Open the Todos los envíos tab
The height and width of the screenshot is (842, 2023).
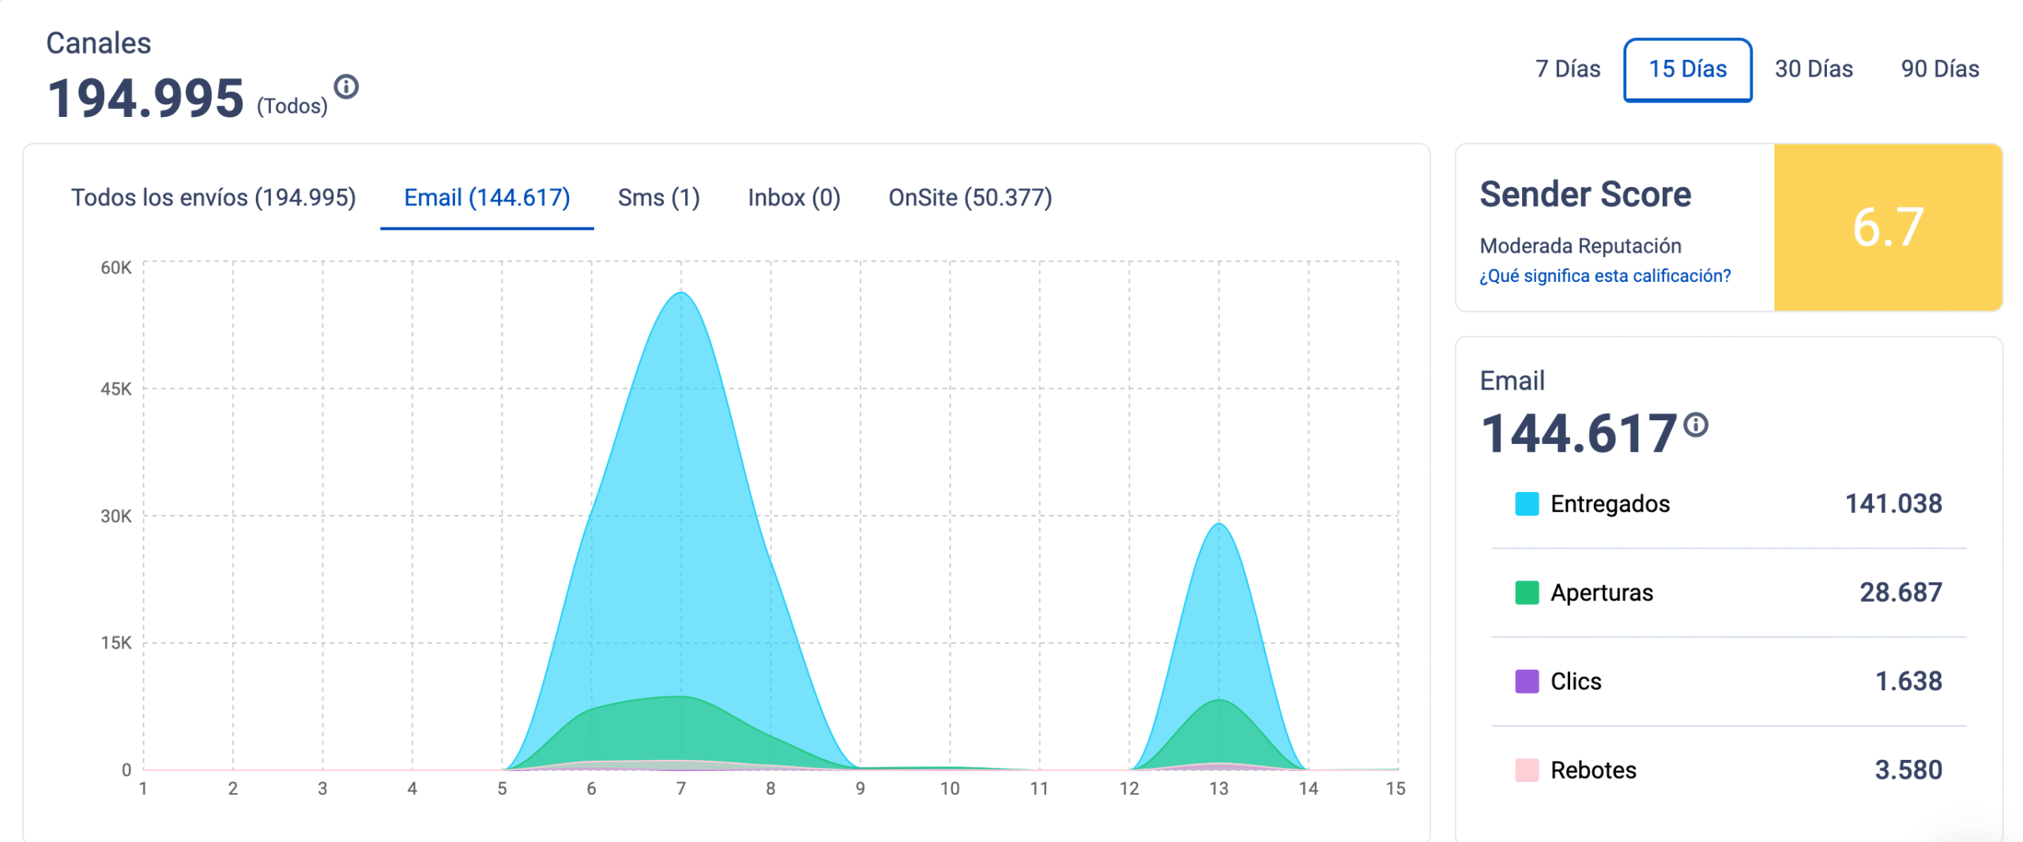[x=213, y=197]
